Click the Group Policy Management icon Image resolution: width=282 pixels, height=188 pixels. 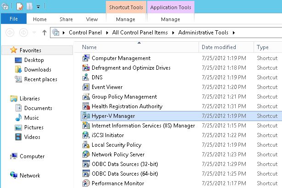pyautogui.click(x=86, y=97)
